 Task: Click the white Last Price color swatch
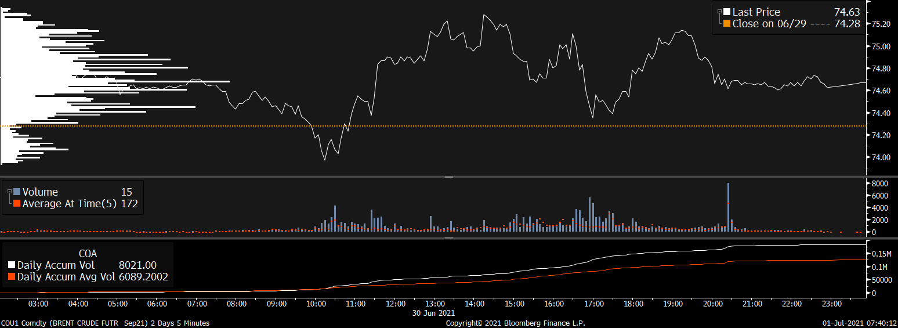click(x=726, y=12)
